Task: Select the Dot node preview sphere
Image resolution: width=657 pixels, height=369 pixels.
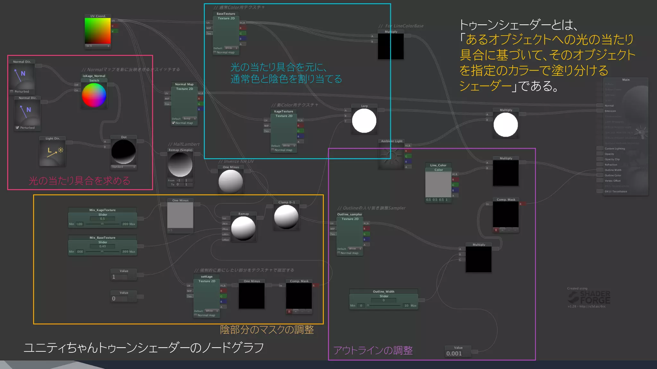Action: pyautogui.click(x=124, y=152)
